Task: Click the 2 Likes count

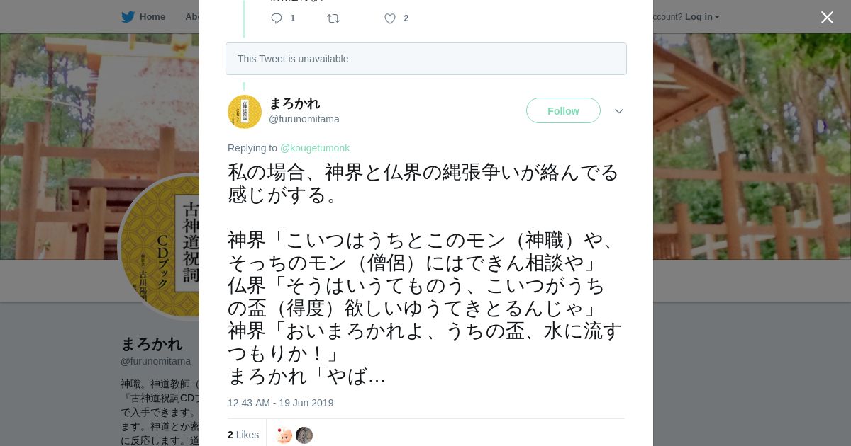Action: pos(243,435)
